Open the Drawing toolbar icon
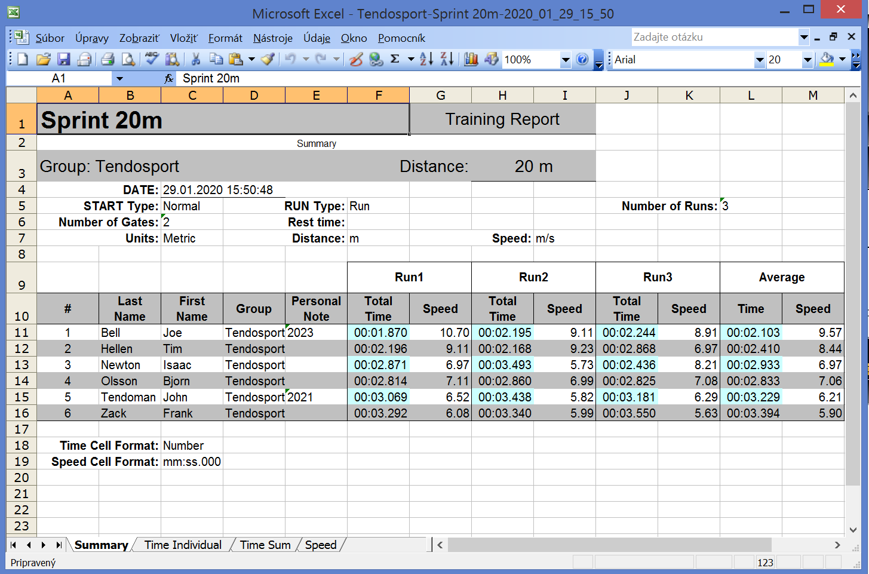Screen dimensions: 869x574 tap(492, 59)
